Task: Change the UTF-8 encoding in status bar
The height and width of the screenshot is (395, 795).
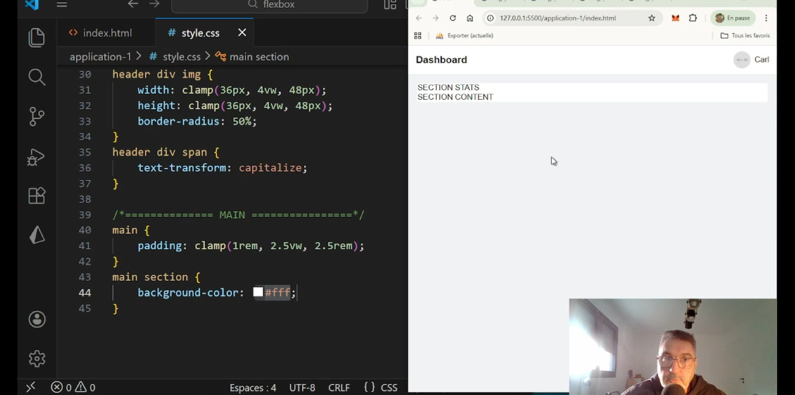Action: (x=302, y=388)
